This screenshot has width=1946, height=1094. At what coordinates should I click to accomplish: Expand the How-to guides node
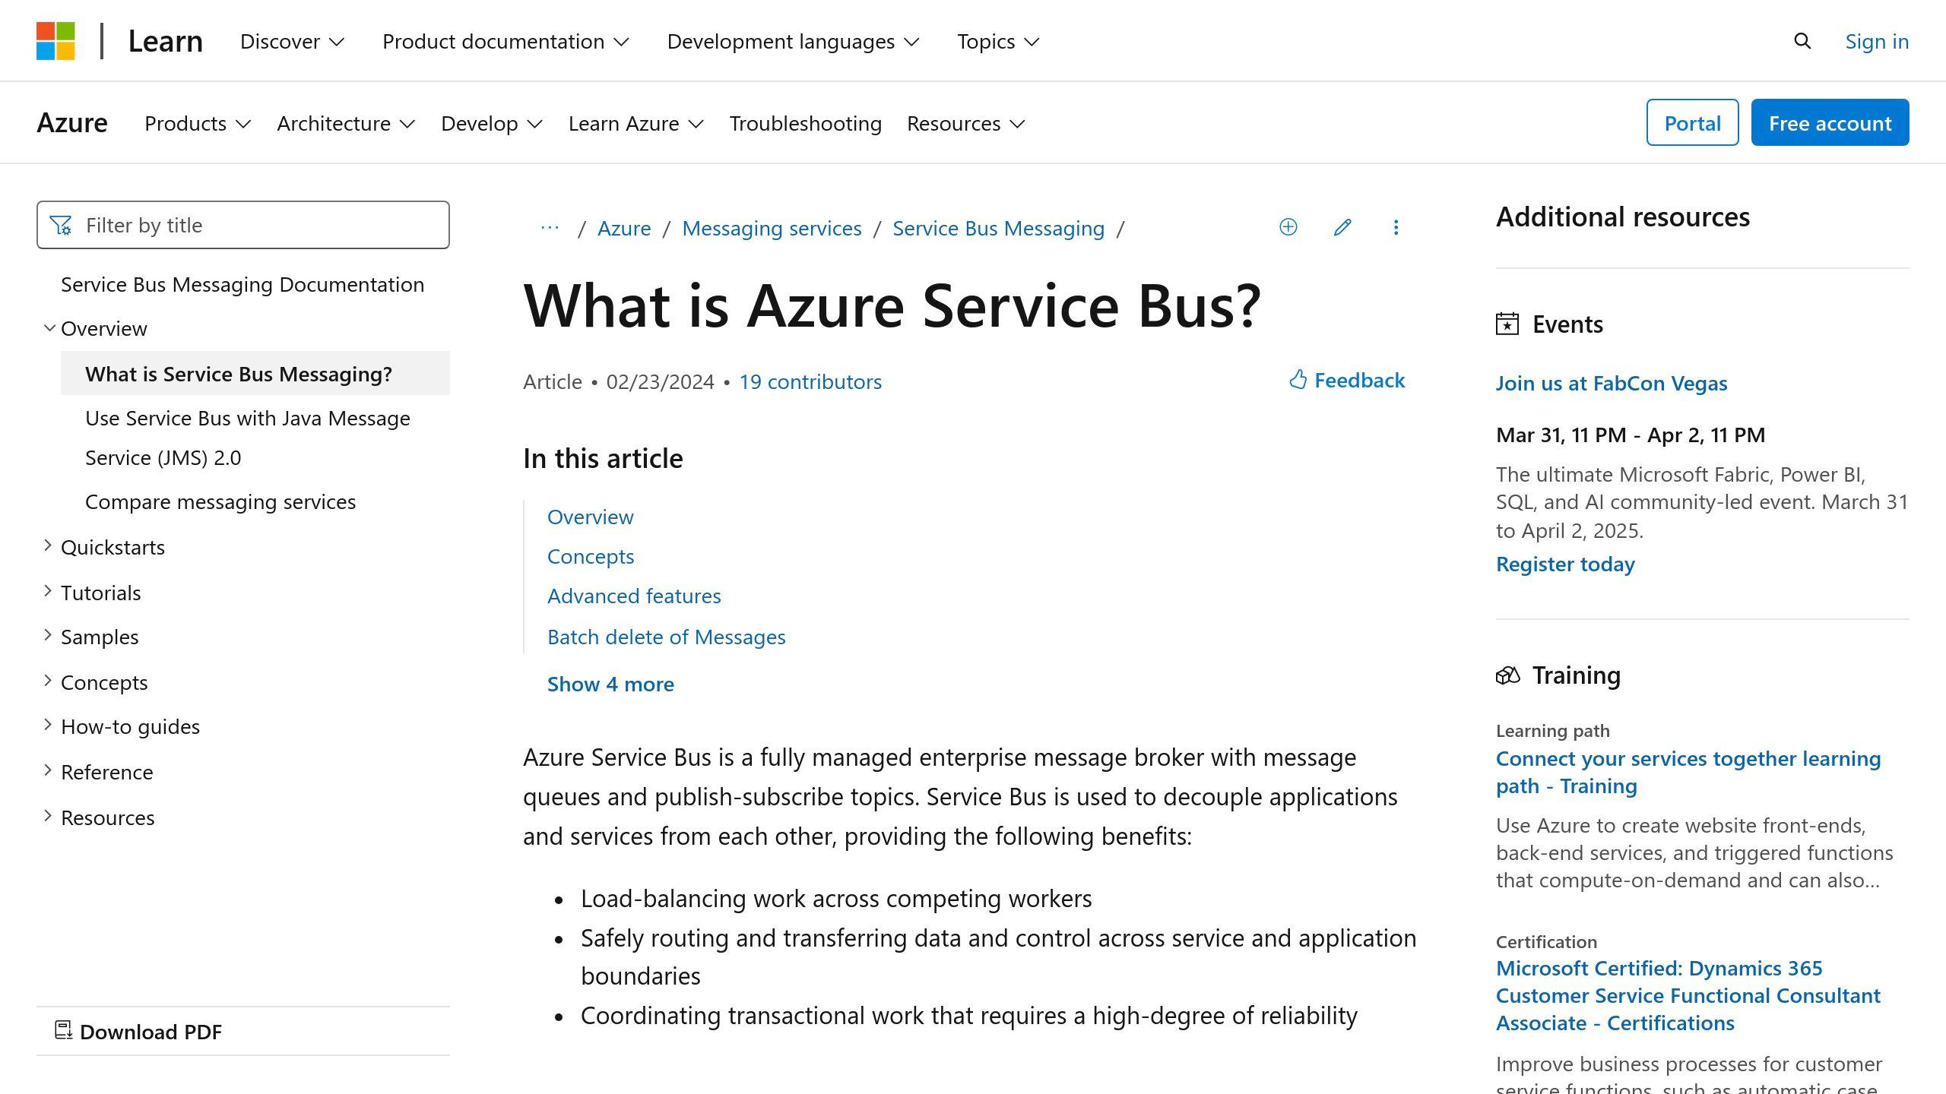click(48, 725)
